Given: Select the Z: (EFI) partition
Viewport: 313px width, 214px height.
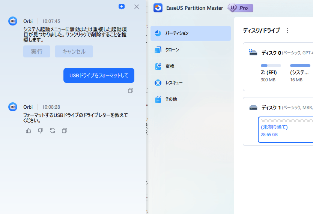Looking at the screenshot, I should [x=271, y=73].
